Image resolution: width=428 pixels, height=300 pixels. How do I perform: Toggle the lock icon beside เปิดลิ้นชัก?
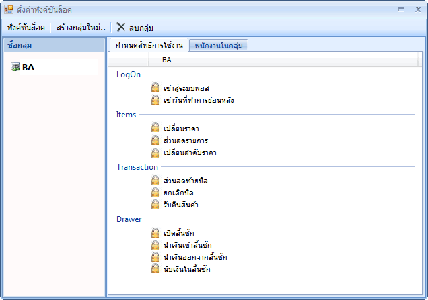point(155,233)
